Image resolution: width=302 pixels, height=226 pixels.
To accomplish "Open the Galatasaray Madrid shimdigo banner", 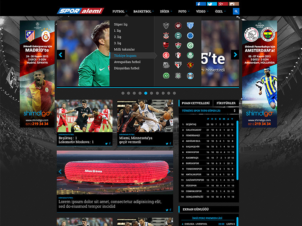I will pyautogui.click(x=37, y=74).
